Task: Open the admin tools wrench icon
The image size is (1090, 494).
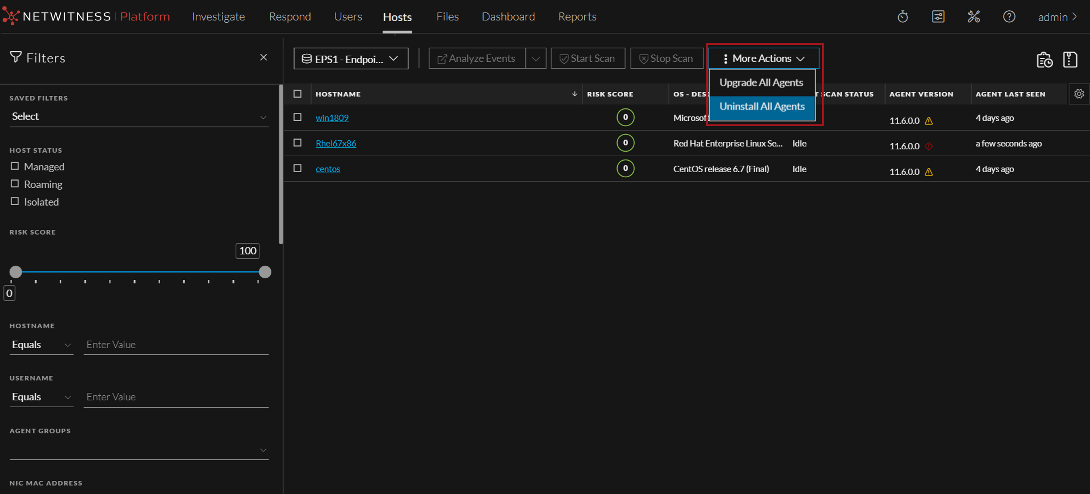Action: point(973,17)
